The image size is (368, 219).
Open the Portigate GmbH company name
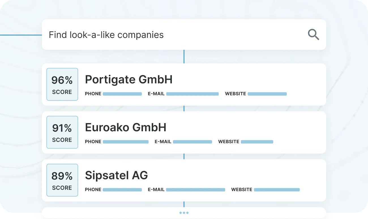[x=129, y=80]
